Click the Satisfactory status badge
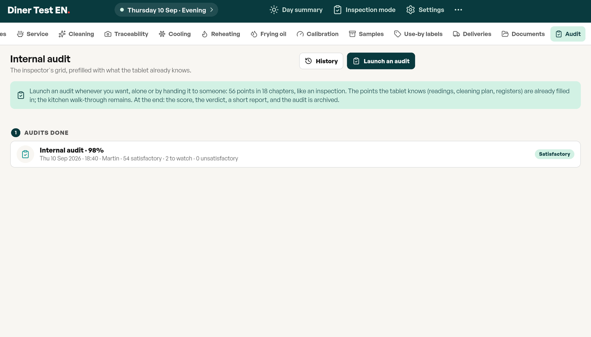This screenshot has height=337, width=591. pyautogui.click(x=554, y=154)
